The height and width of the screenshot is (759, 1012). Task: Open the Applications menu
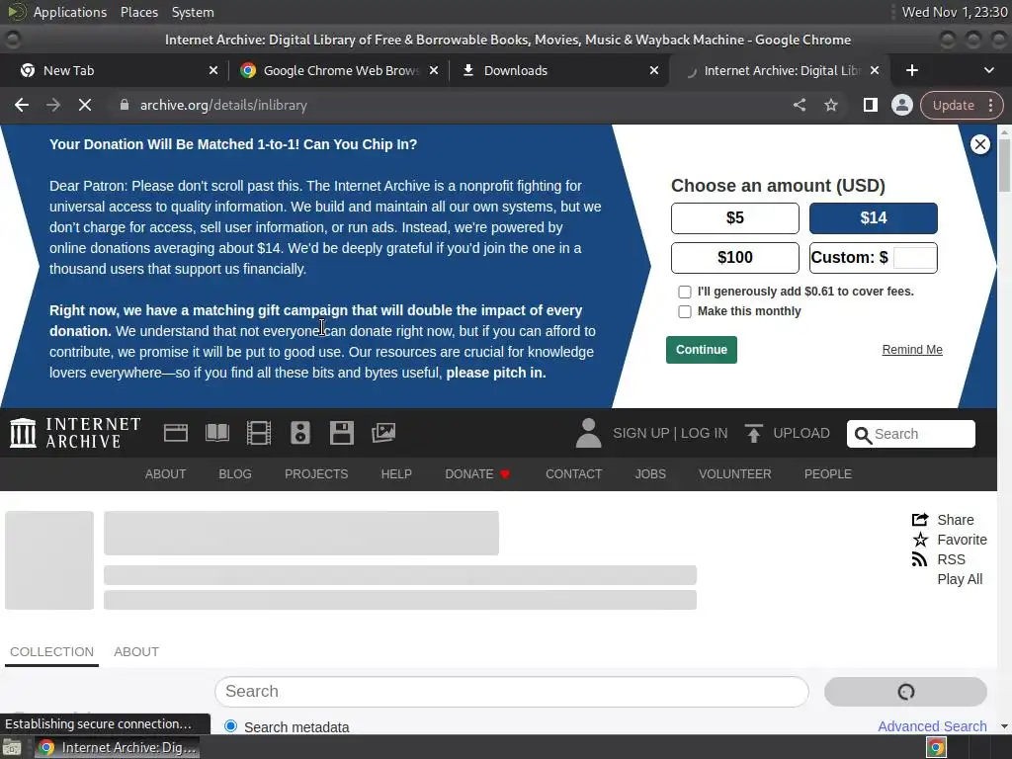[70, 12]
